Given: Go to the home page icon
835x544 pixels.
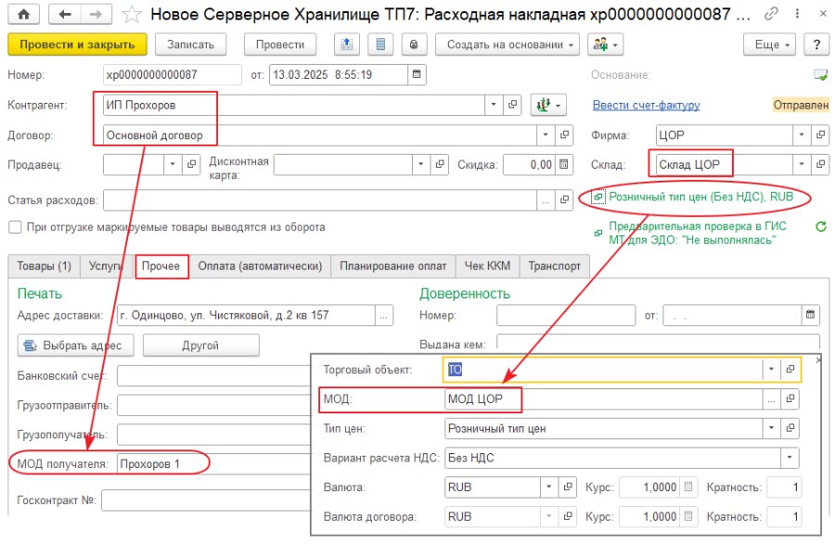Looking at the screenshot, I should (x=23, y=14).
